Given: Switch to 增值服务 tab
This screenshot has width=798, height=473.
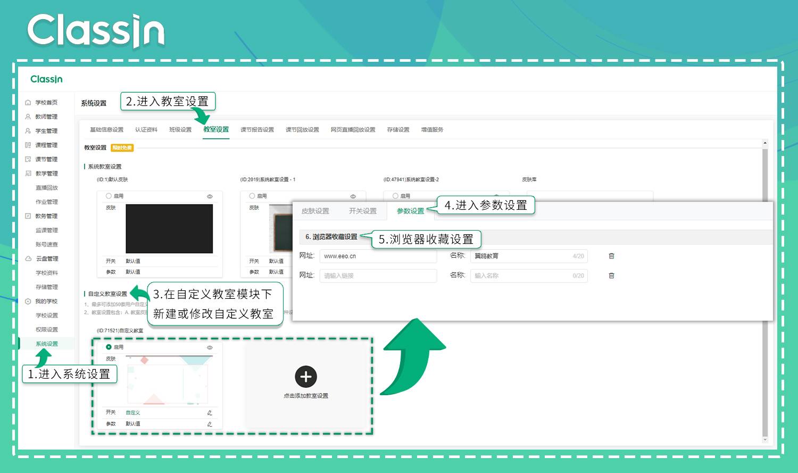Looking at the screenshot, I should (x=432, y=129).
